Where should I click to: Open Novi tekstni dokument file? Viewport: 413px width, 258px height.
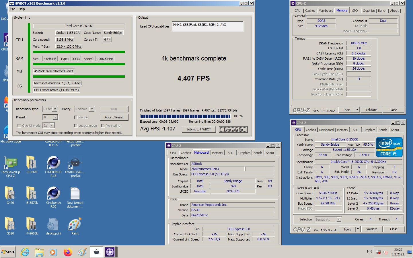(75, 197)
